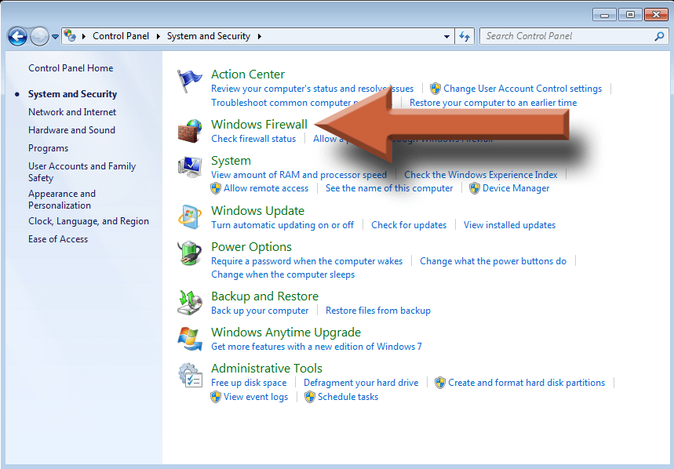Open the System heading link
Screen dimensions: 674x469
[x=231, y=161]
